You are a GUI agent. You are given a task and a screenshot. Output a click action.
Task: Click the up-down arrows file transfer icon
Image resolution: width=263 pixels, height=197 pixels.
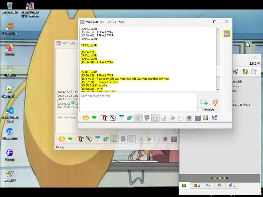tap(245, 72)
